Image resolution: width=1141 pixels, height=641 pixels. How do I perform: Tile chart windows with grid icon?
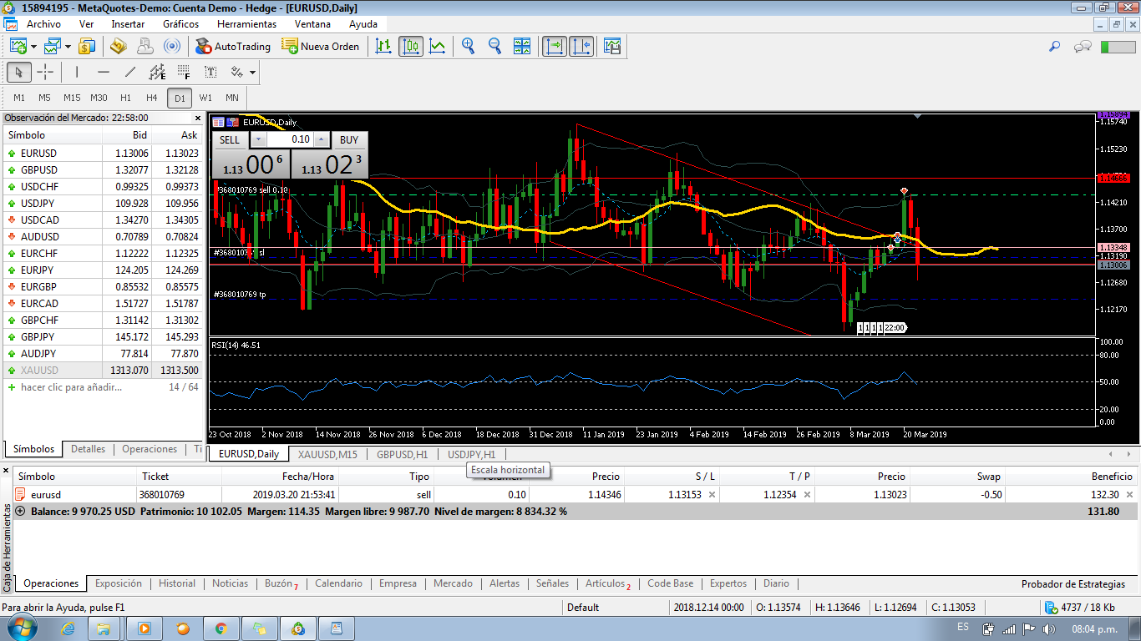[522, 46]
